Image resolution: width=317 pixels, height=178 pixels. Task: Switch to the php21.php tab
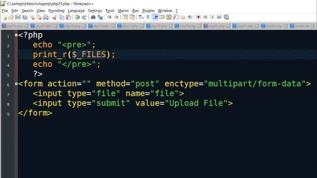[x=245, y=26]
